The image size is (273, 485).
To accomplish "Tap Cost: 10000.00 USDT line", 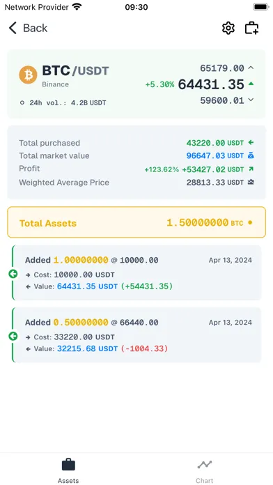I will click(70, 275).
